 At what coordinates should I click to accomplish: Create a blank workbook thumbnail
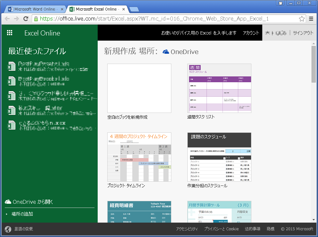tap(139, 88)
